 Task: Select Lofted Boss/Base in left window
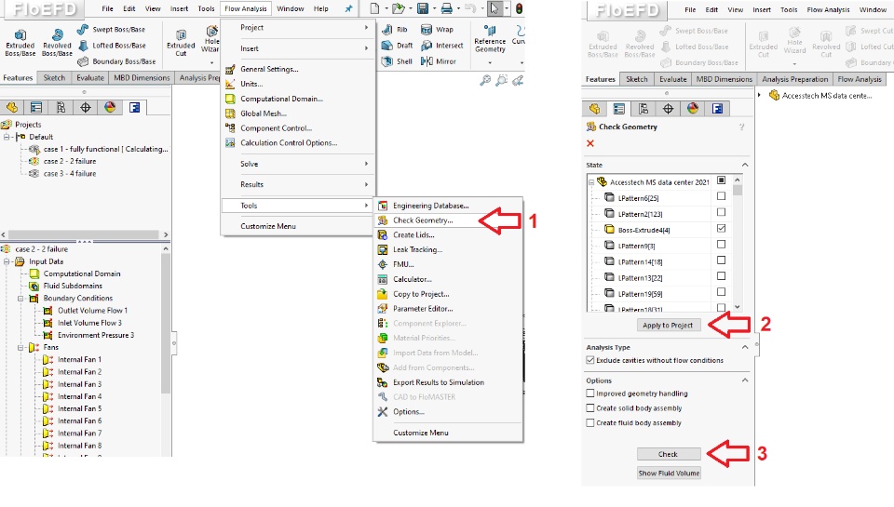click(112, 45)
